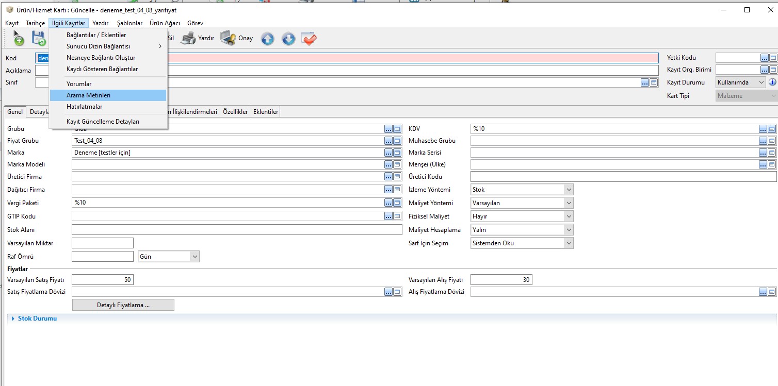Image resolution: width=778 pixels, height=386 pixels.
Task: Open the lookup button for KDV field
Action: (x=763, y=129)
